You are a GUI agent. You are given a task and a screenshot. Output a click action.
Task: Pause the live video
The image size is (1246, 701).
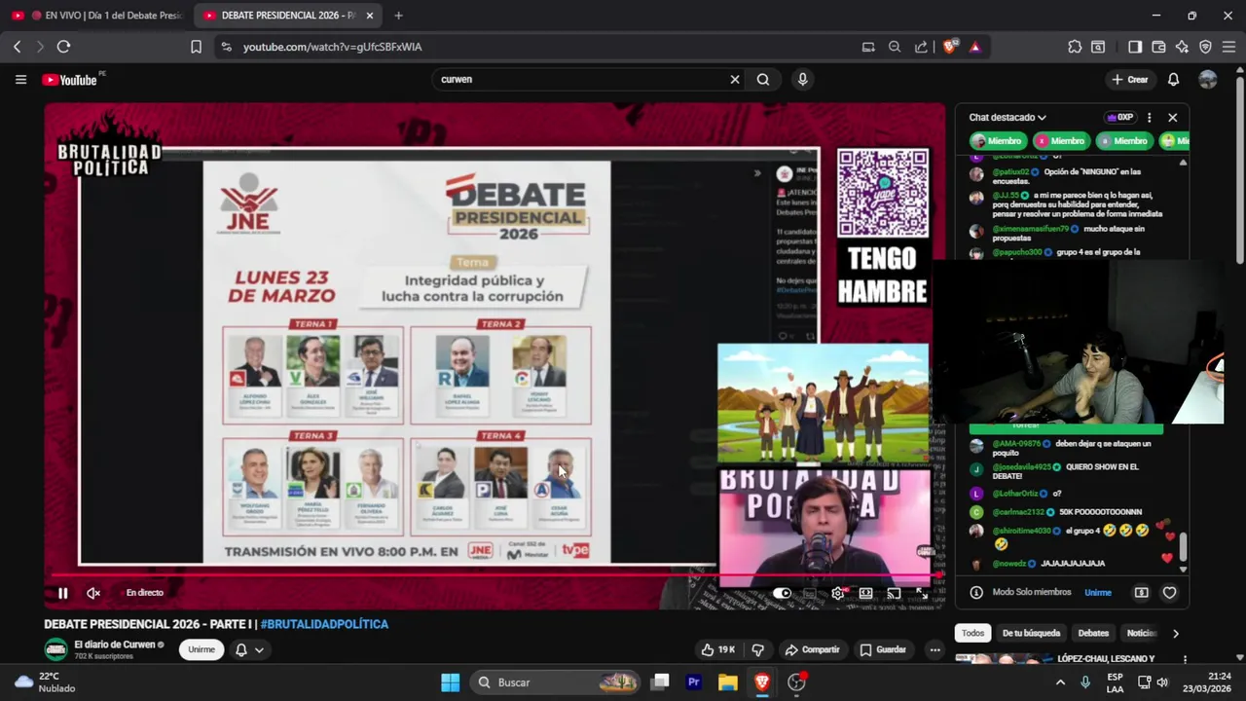(x=62, y=593)
